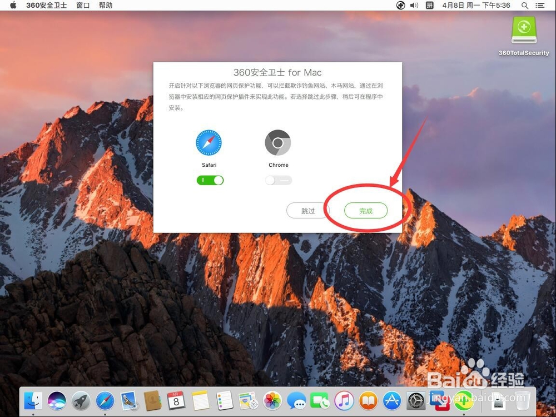The height and width of the screenshot is (417, 556).
Task: Open iBooks from the Dock
Action: pos(368,401)
